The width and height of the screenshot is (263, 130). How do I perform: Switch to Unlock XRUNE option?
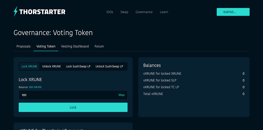click(x=51, y=66)
